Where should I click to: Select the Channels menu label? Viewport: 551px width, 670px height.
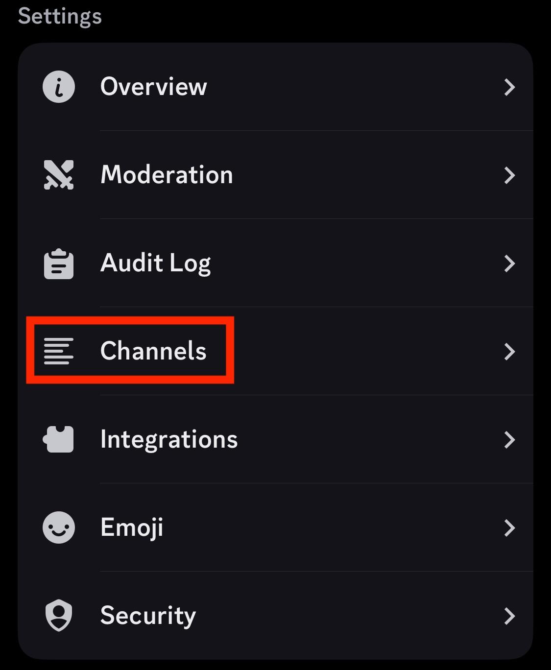153,351
